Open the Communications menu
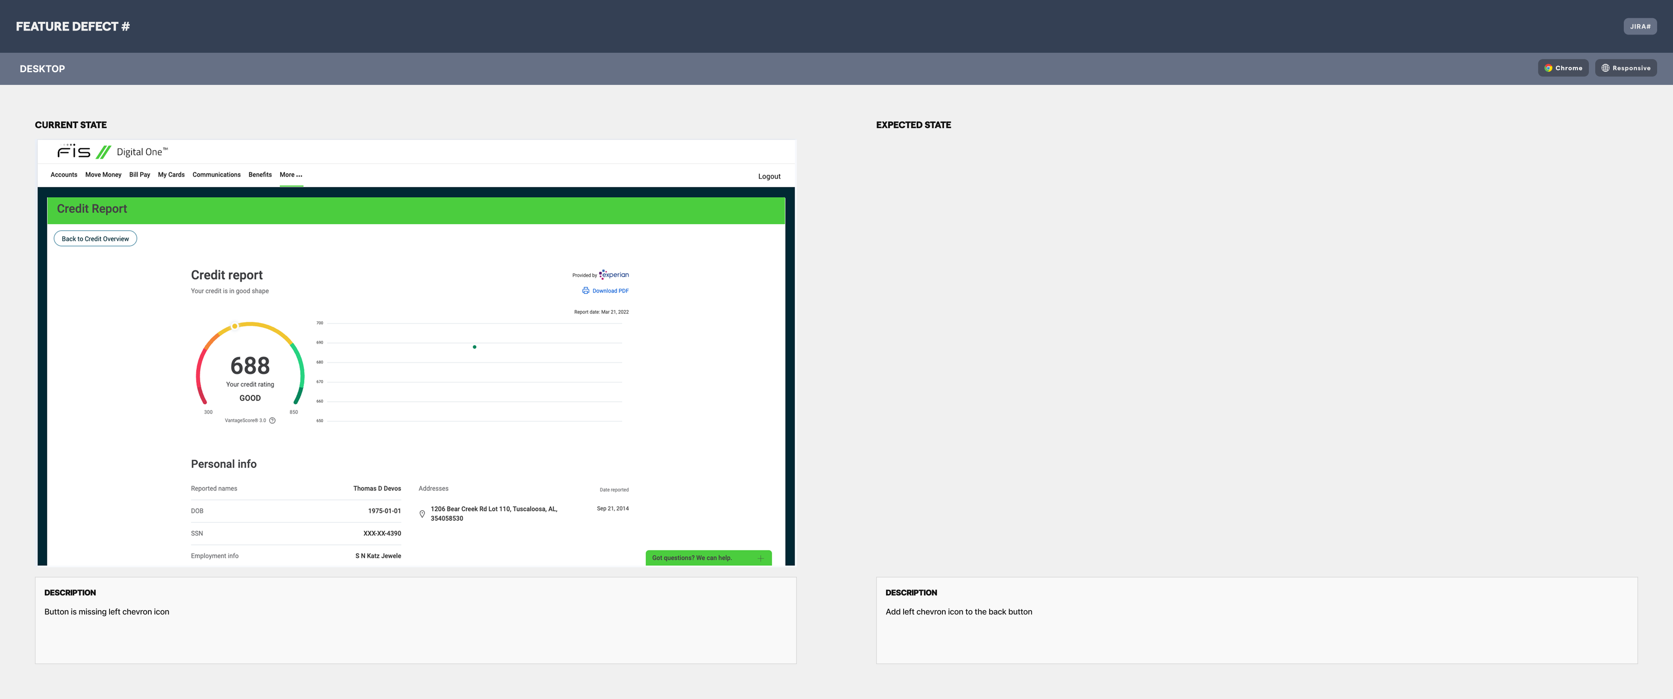This screenshot has width=1673, height=699. (x=216, y=175)
